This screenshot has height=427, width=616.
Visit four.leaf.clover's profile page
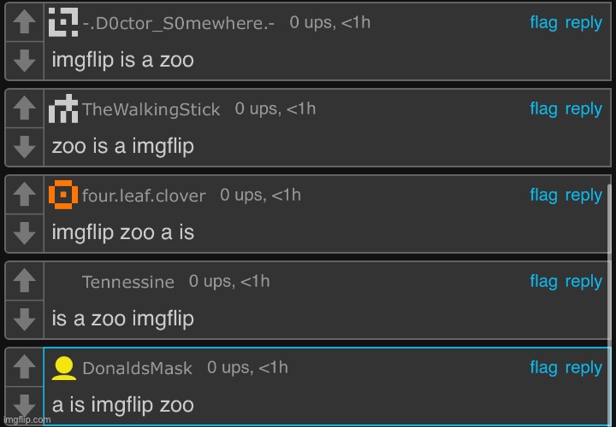[144, 196]
